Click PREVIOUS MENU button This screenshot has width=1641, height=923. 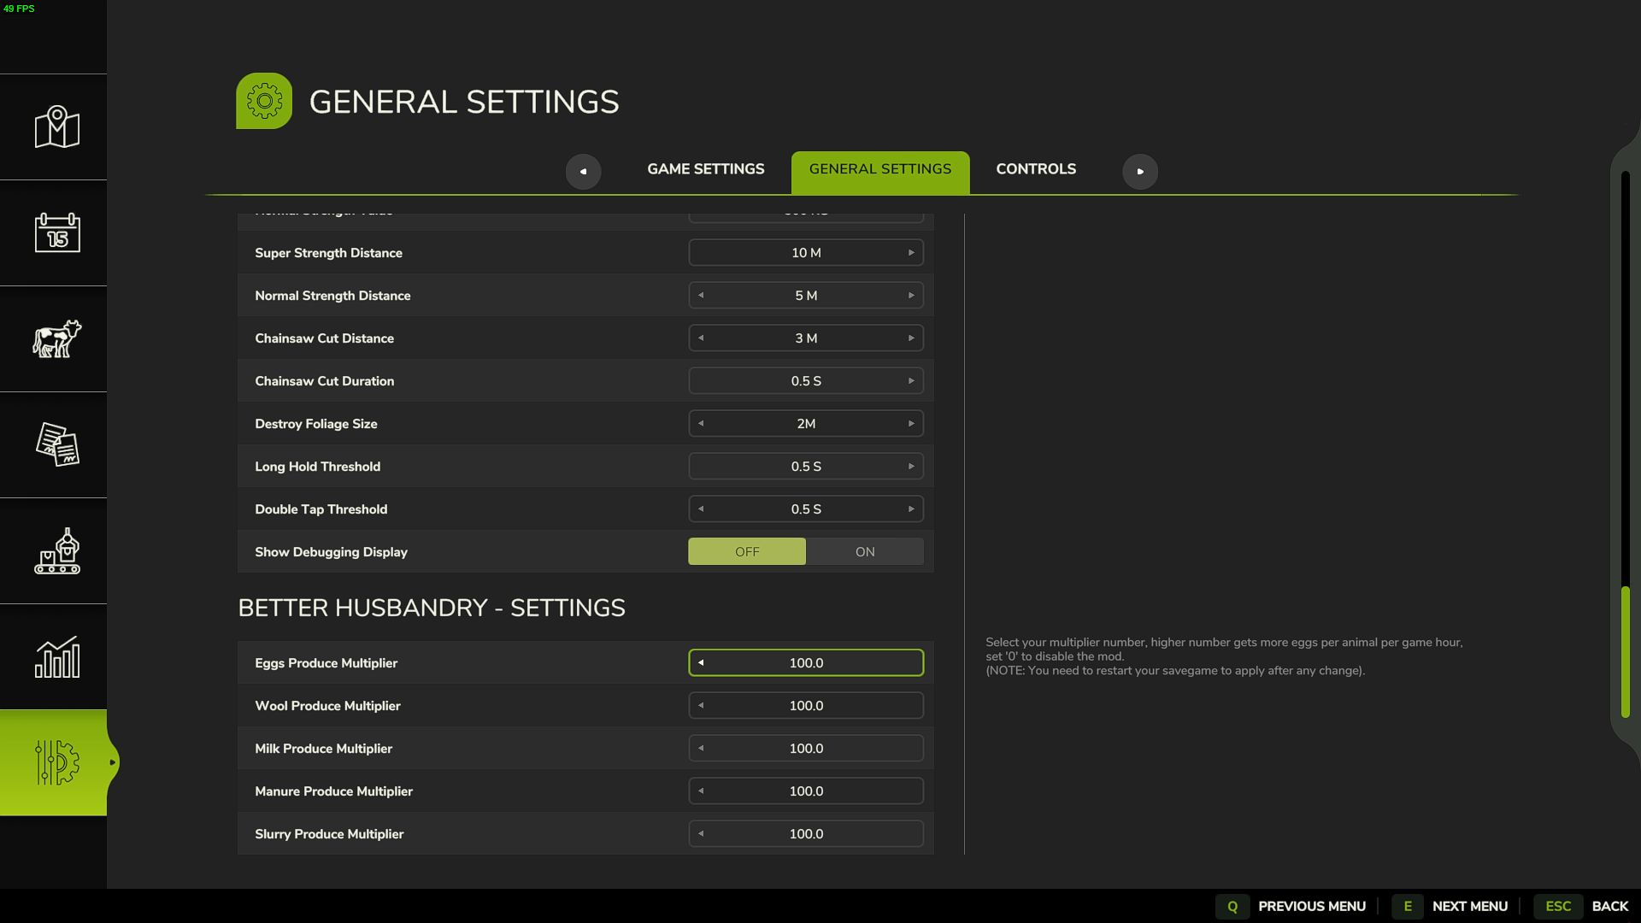[x=1312, y=905]
